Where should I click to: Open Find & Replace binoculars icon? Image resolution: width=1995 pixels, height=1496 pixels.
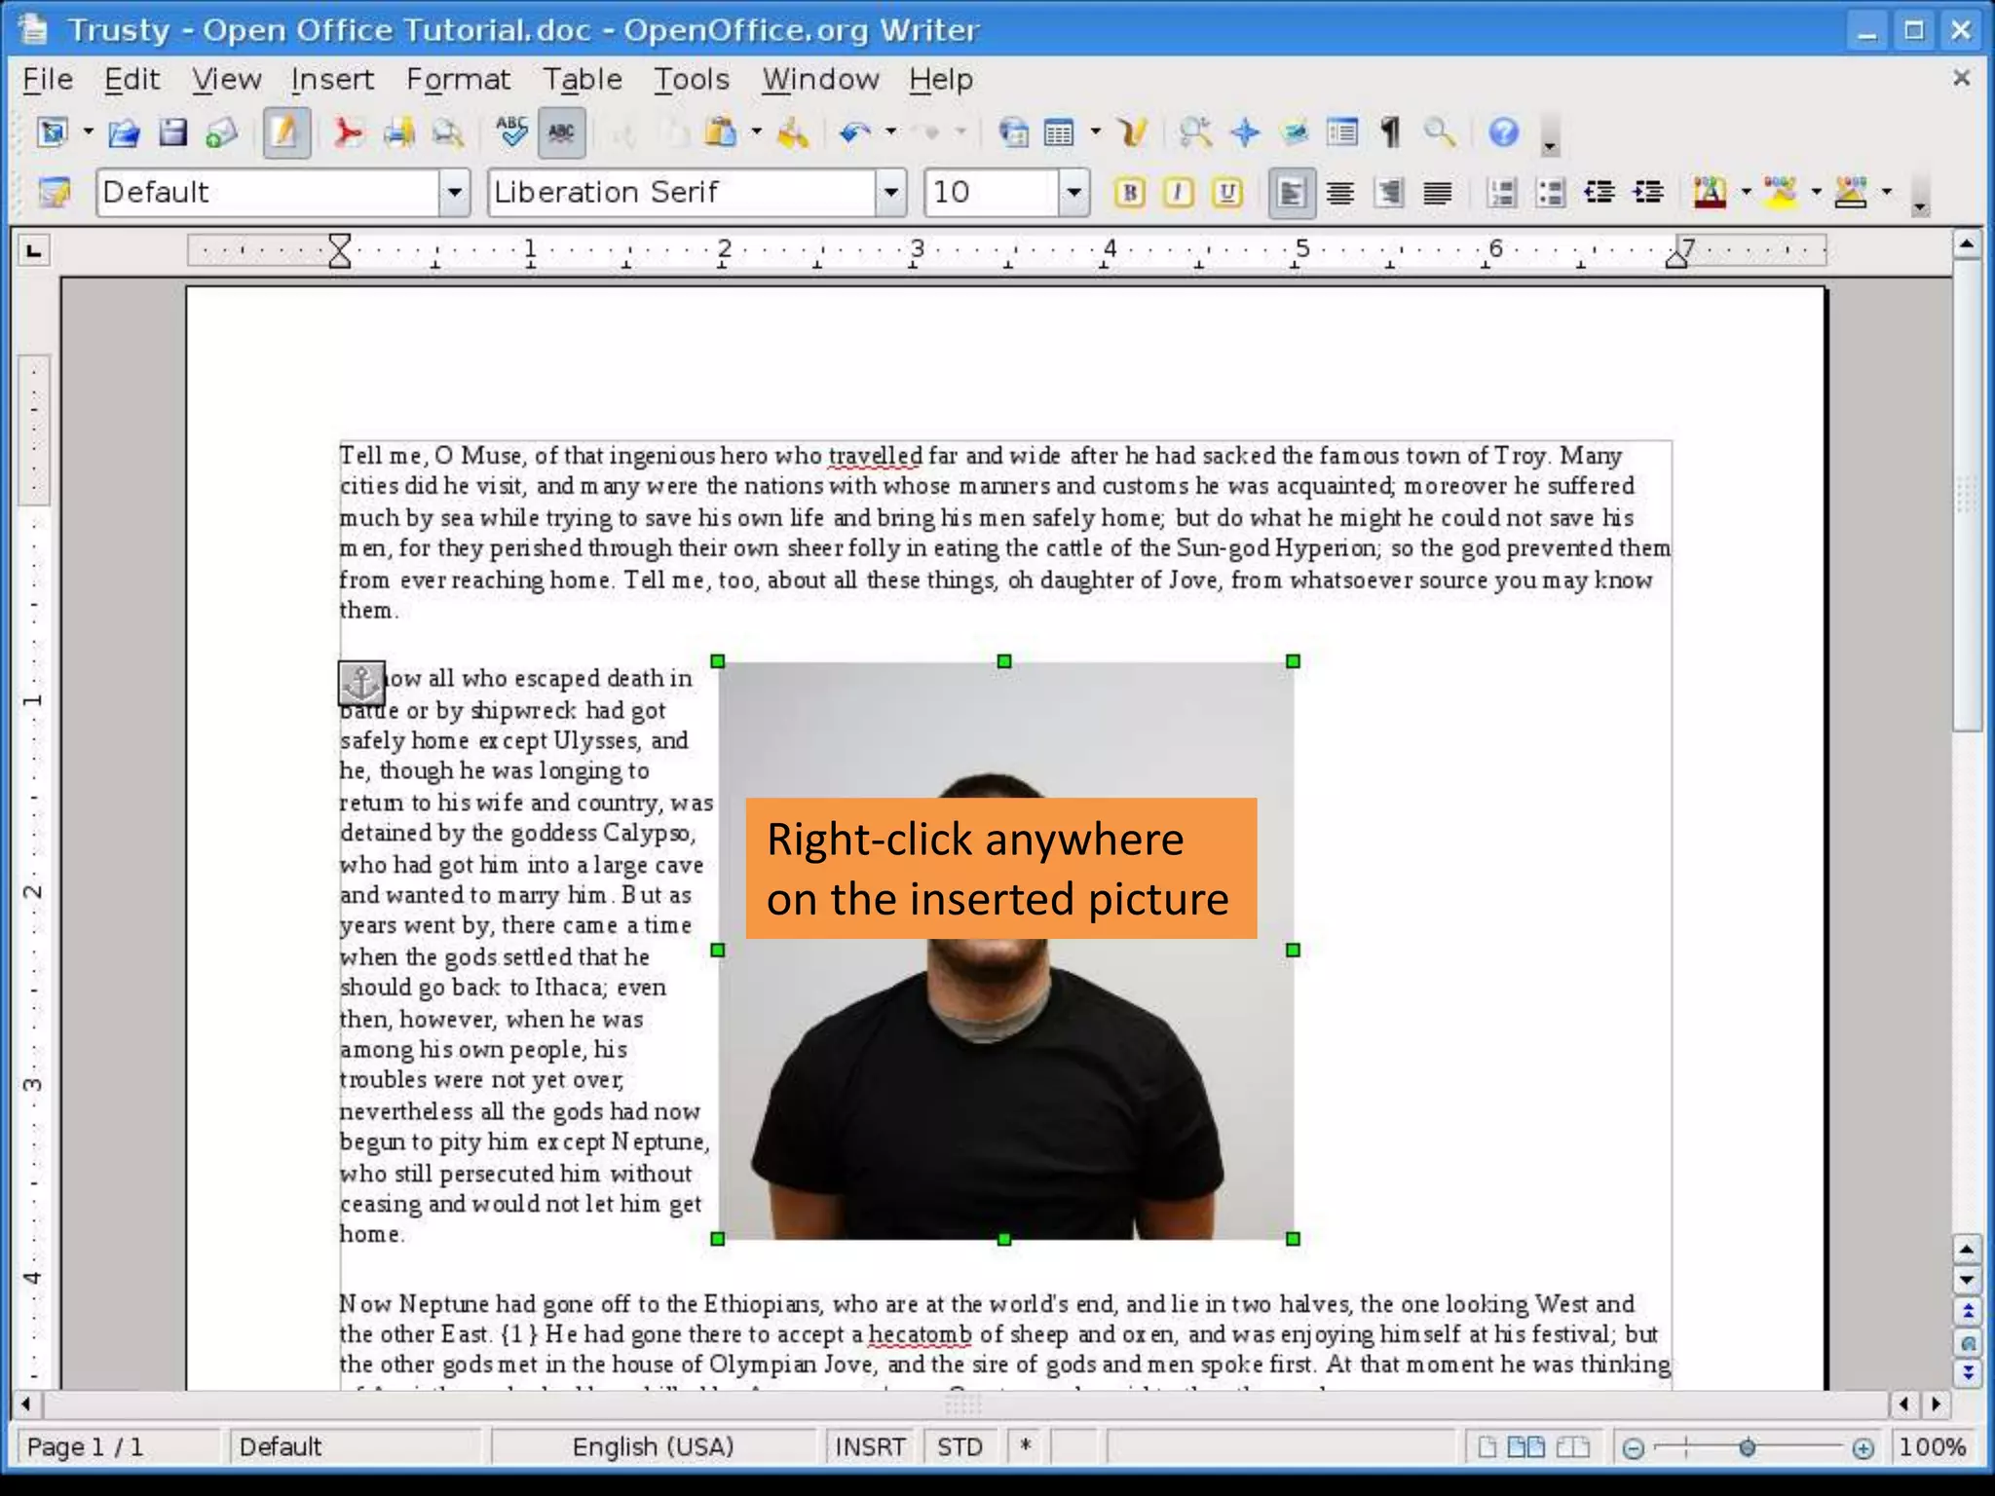1195,132
